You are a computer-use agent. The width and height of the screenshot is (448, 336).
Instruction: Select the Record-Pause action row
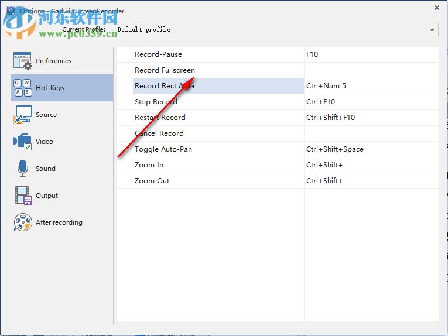[210, 54]
